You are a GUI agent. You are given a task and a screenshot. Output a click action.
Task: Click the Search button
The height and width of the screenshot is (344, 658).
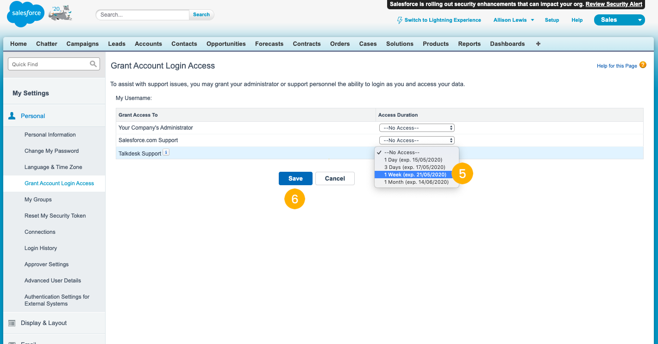pyautogui.click(x=201, y=15)
